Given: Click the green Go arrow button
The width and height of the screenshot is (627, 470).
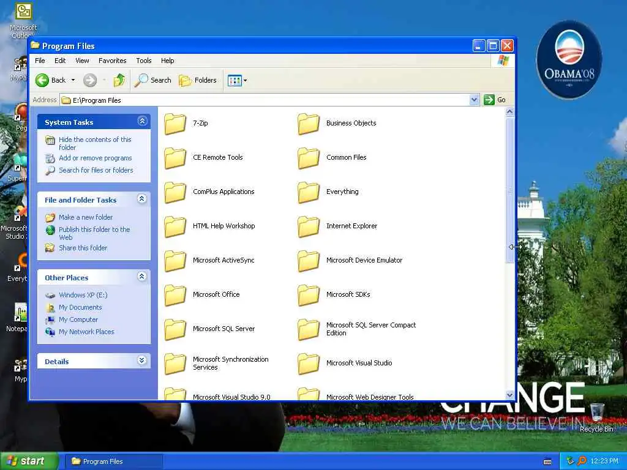Looking at the screenshot, I should [489, 100].
